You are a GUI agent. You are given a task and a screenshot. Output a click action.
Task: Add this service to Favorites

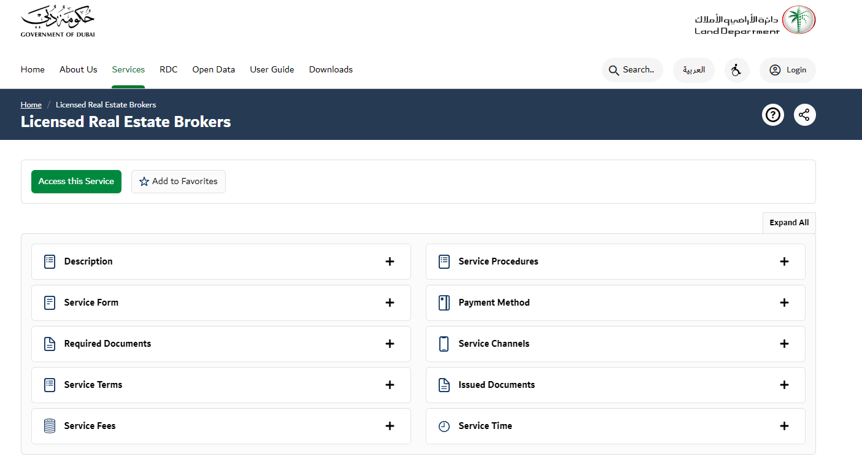(179, 182)
